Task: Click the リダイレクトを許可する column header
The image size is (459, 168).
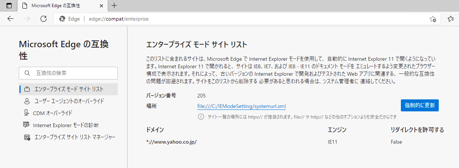Action: (x=417, y=130)
